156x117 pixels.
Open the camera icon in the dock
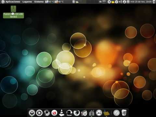pos(84,113)
